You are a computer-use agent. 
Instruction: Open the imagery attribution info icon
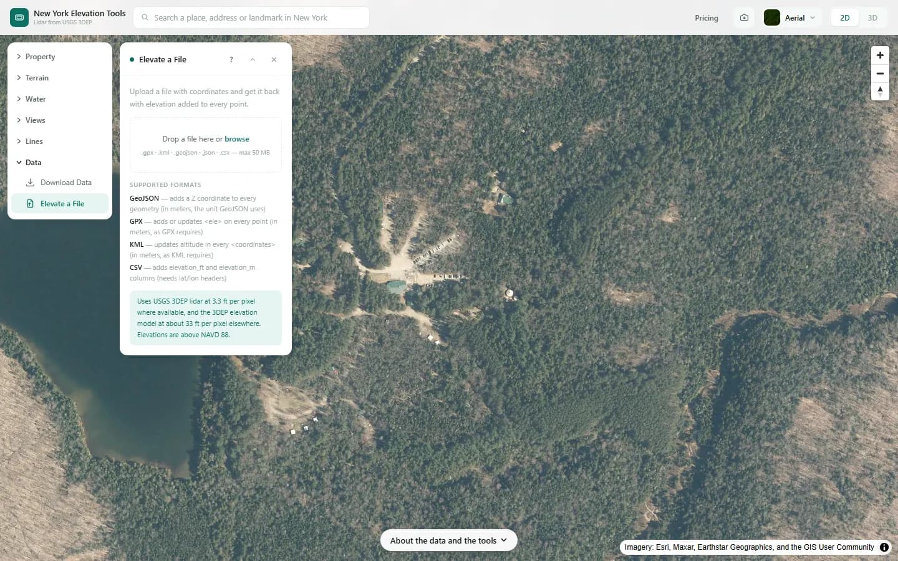(884, 547)
